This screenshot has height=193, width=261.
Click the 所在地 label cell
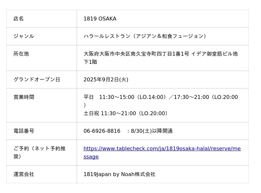point(21,54)
